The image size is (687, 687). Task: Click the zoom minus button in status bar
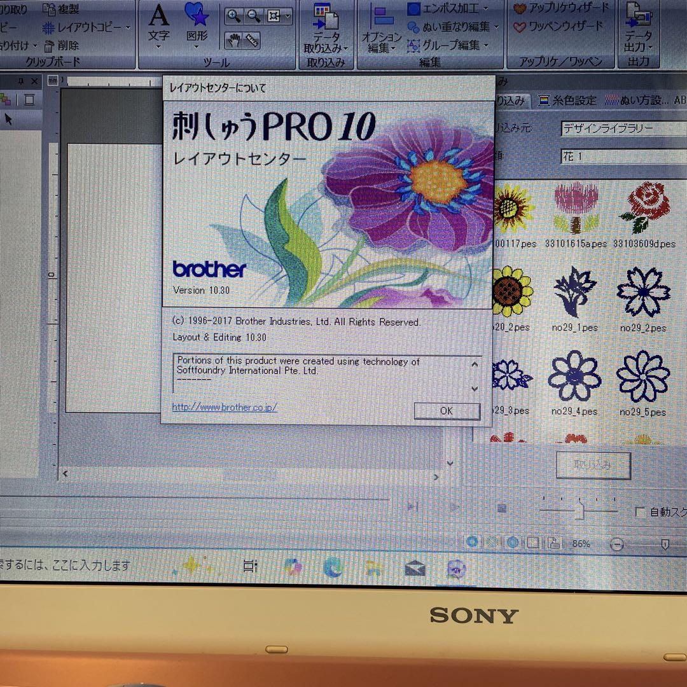616,545
